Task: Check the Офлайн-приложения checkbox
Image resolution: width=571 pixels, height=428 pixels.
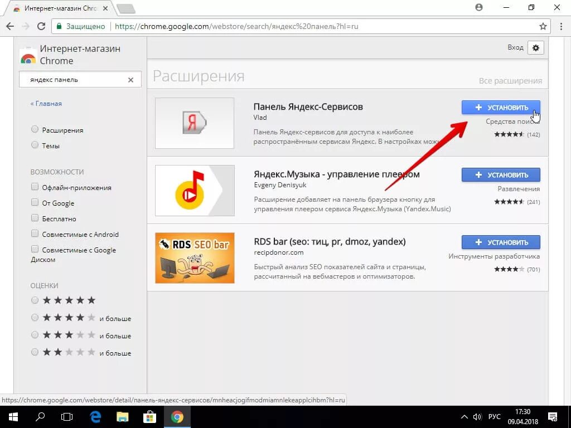Action: [35, 187]
